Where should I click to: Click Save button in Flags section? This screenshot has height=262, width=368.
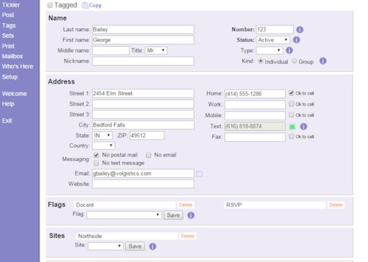coord(173,215)
